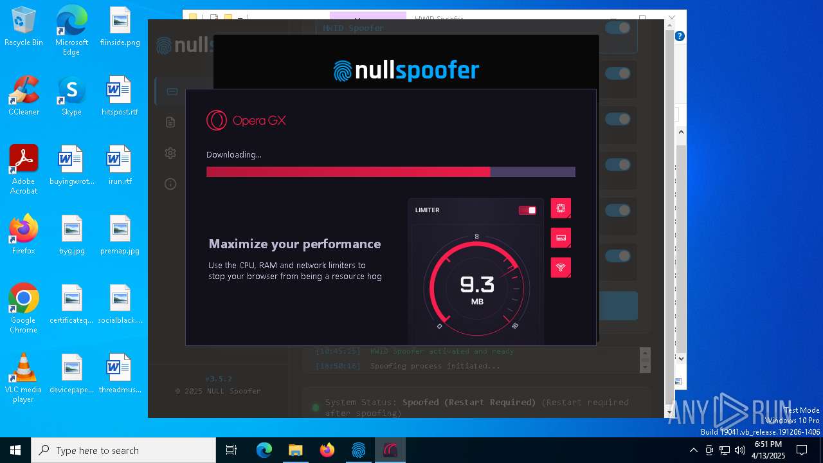Open Microsoft Edge desktop shortcut
This screenshot has height=463, width=823.
[x=71, y=30]
